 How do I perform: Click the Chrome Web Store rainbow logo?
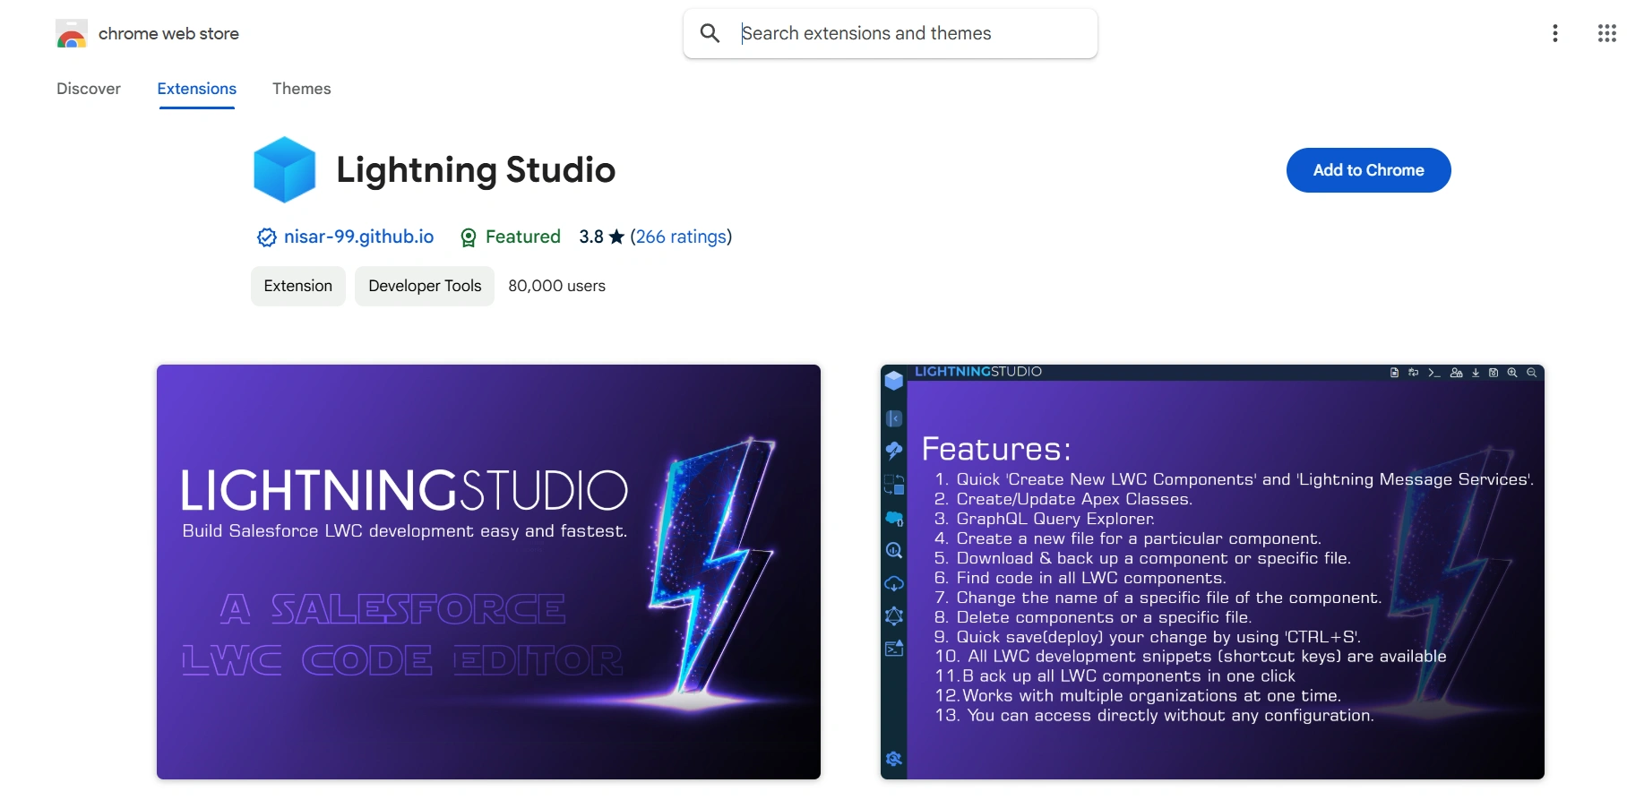pyautogui.click(x=72, y=34)
